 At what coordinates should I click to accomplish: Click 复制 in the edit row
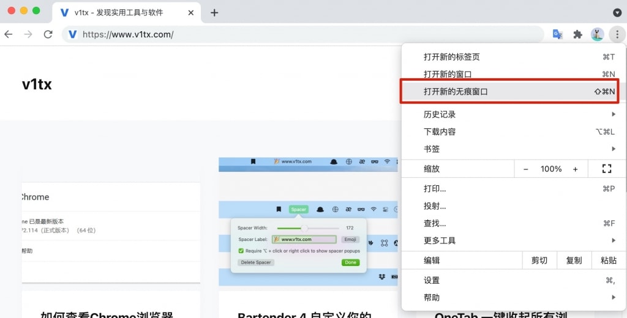pos(574,261)
